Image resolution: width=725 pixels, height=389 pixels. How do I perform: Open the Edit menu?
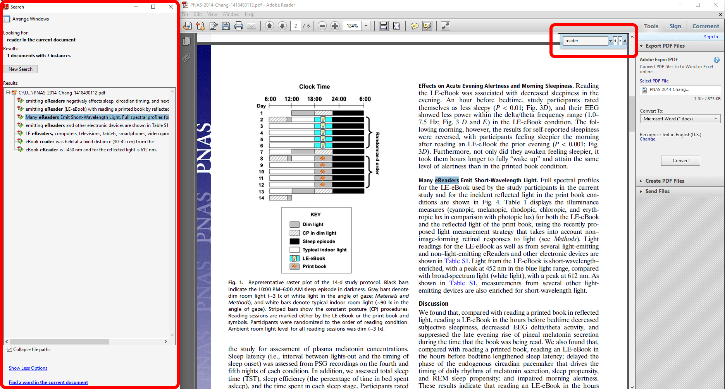pyautogui.click(x=198, y=14)
